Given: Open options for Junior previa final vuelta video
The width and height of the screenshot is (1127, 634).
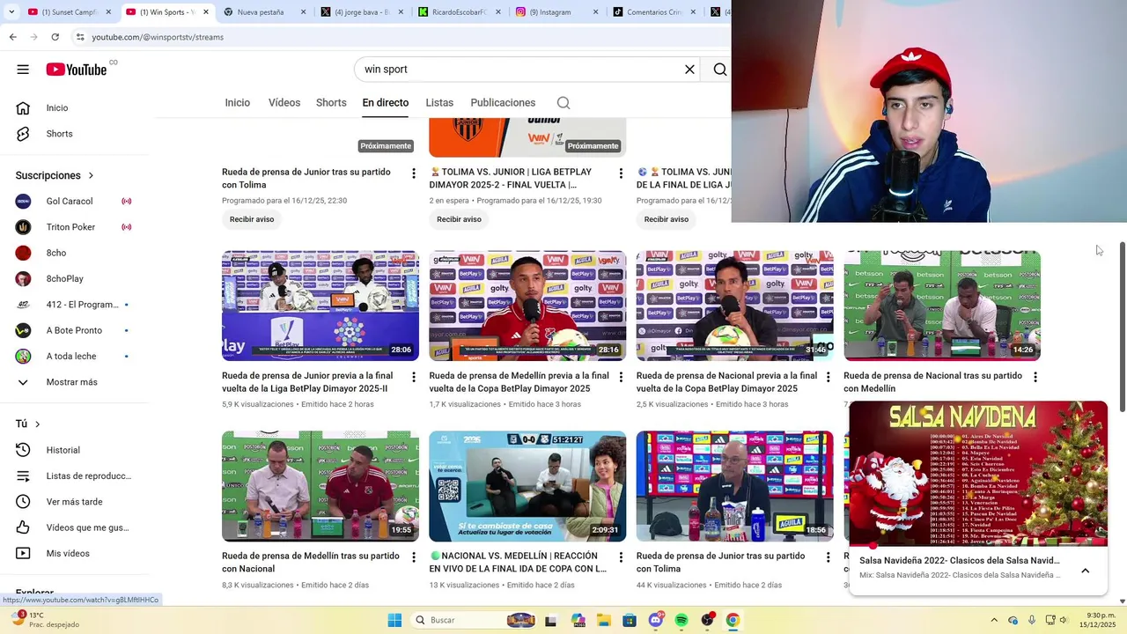Looking at the screenshot, I should tap(414, 377).
